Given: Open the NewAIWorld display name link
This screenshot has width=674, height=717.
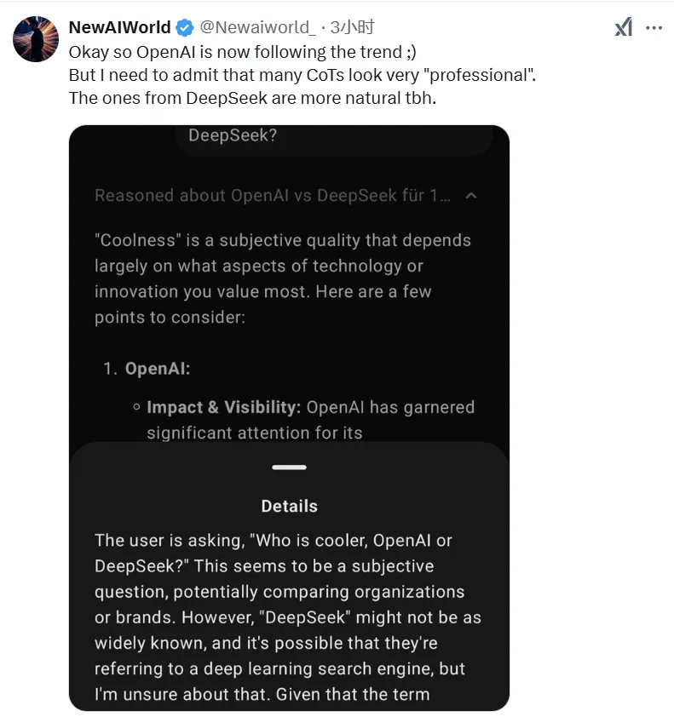Looking at the screenshot, I should [119, 28].
